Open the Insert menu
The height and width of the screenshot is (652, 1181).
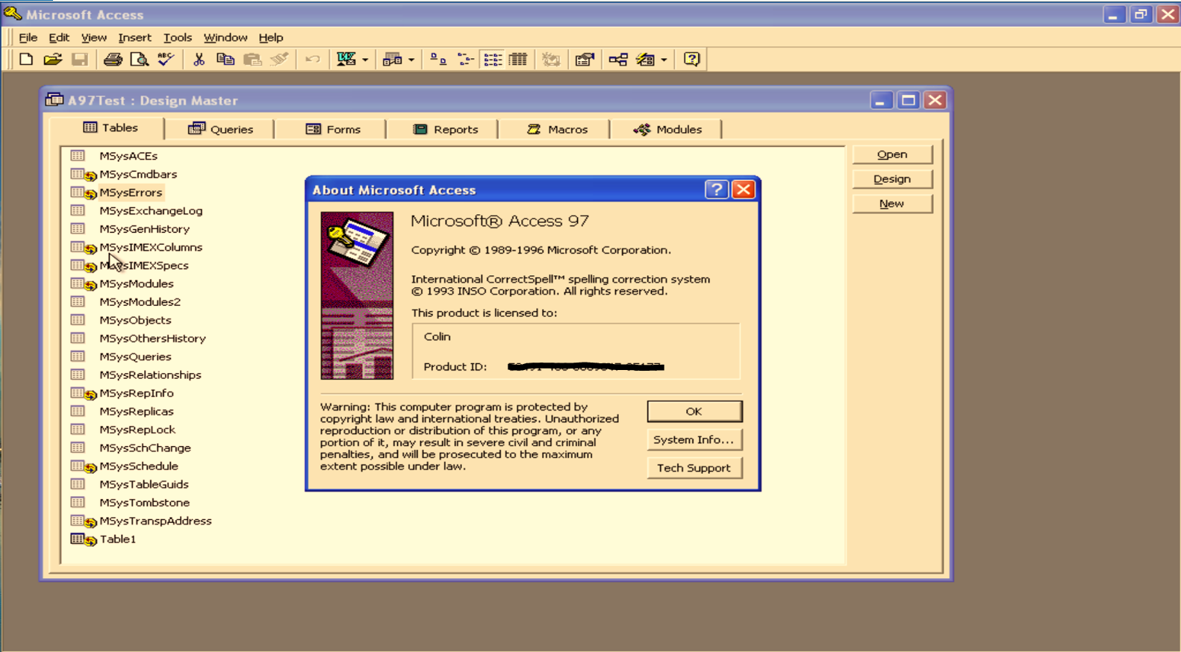tap(134, 37)
